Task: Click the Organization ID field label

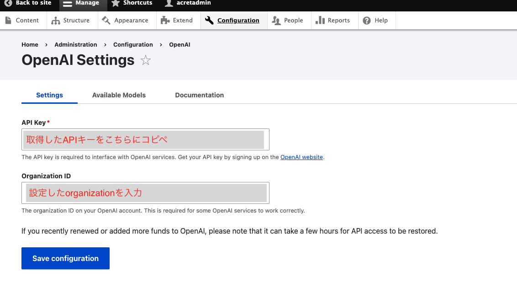Action: coord(46,176)
